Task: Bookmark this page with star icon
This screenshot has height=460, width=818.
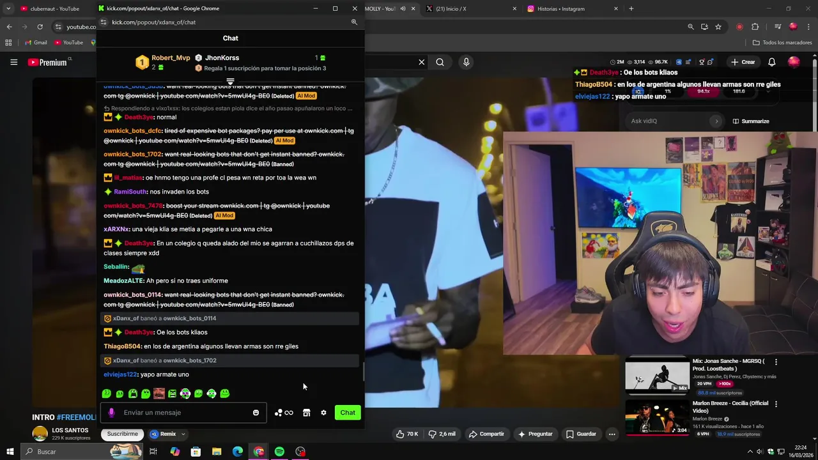Action: coord(718,27)
